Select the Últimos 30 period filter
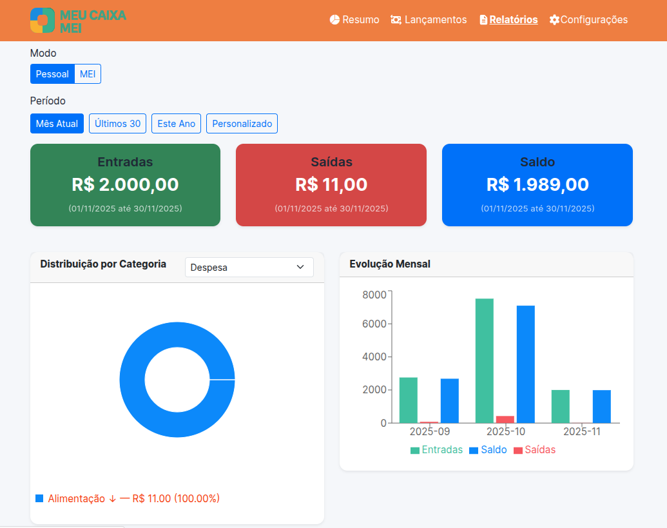667x528 pixels. pyautogui.click(x=117, y=124)
